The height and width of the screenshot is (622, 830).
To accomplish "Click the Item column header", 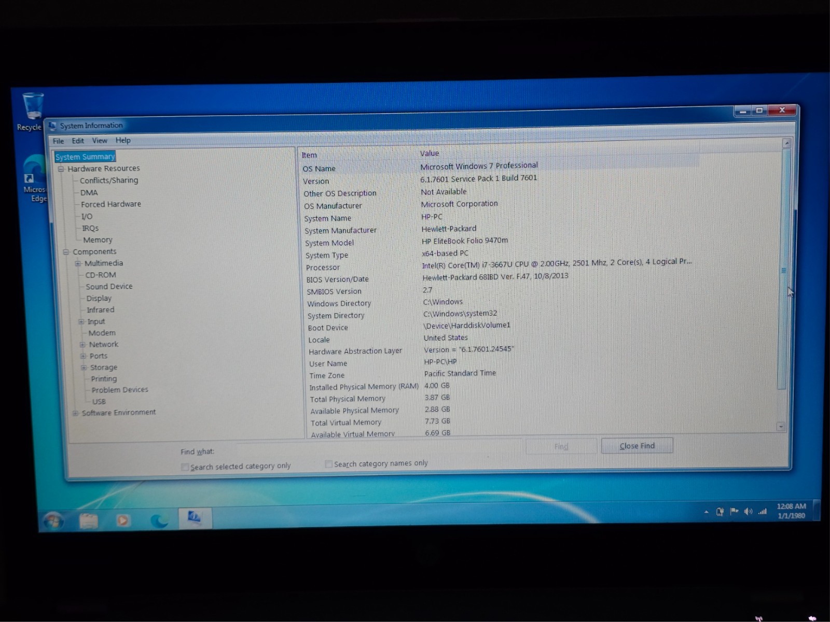I will pyautogui.click(x=309, y=155).
